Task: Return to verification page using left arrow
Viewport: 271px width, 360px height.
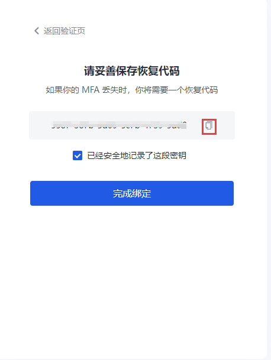Action: coord(37,31)
